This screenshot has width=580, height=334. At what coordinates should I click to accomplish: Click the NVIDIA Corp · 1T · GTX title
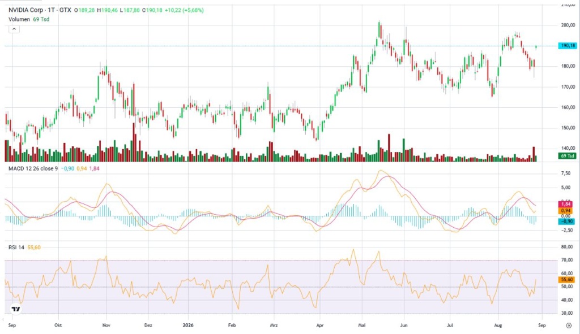tap(40, 10)
